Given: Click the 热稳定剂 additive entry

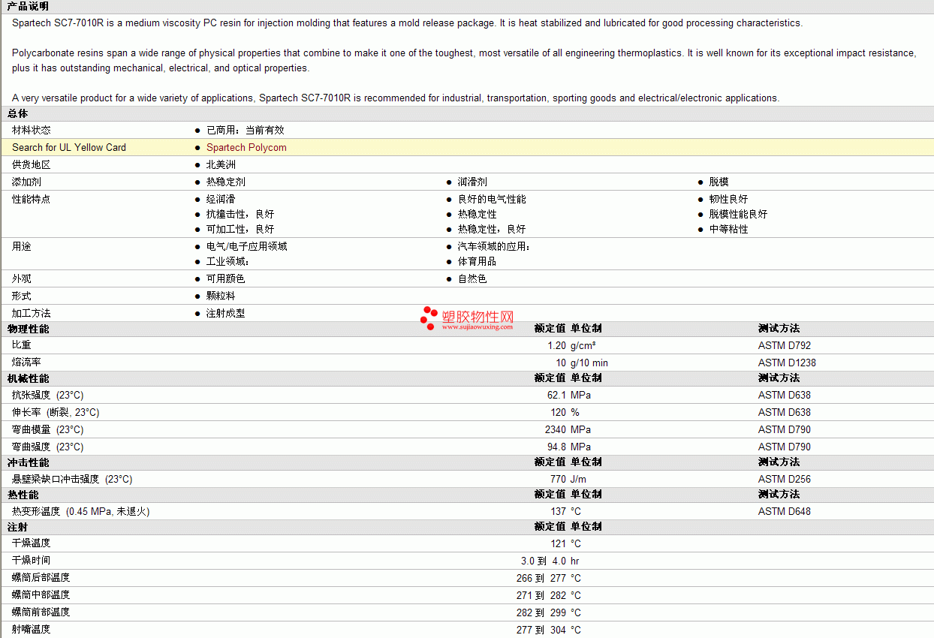Looking at the screenshot, I should 226,182.
